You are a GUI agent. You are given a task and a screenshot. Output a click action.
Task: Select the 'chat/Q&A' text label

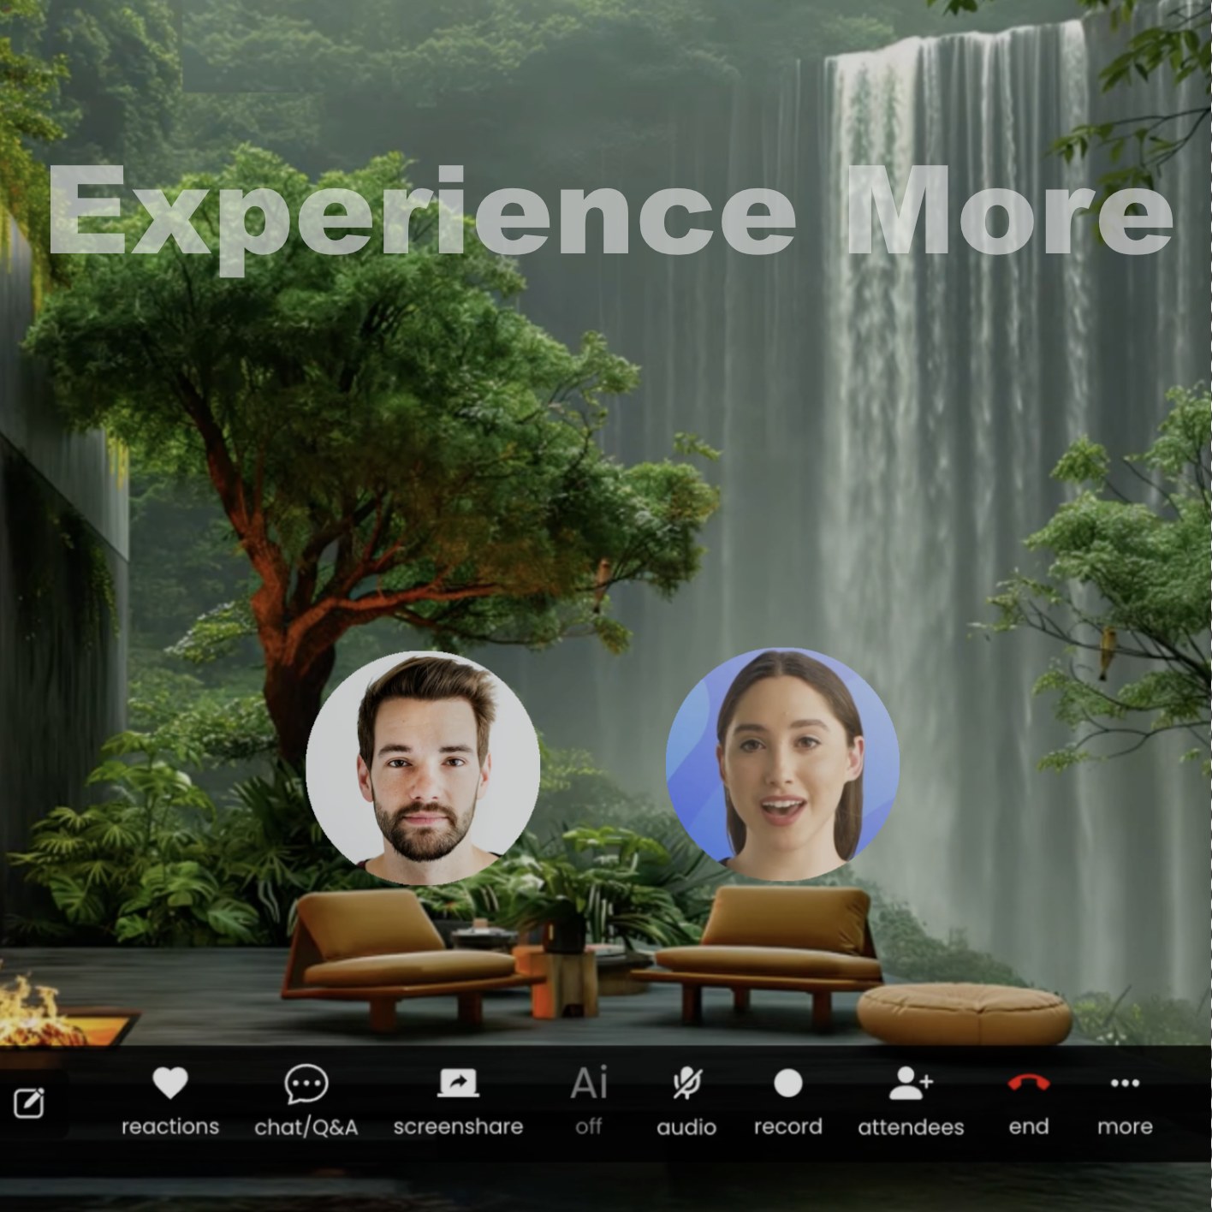point(306,1127)
